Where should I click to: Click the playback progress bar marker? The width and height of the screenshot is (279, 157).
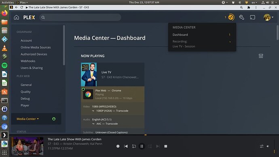[x=146, y=135]
